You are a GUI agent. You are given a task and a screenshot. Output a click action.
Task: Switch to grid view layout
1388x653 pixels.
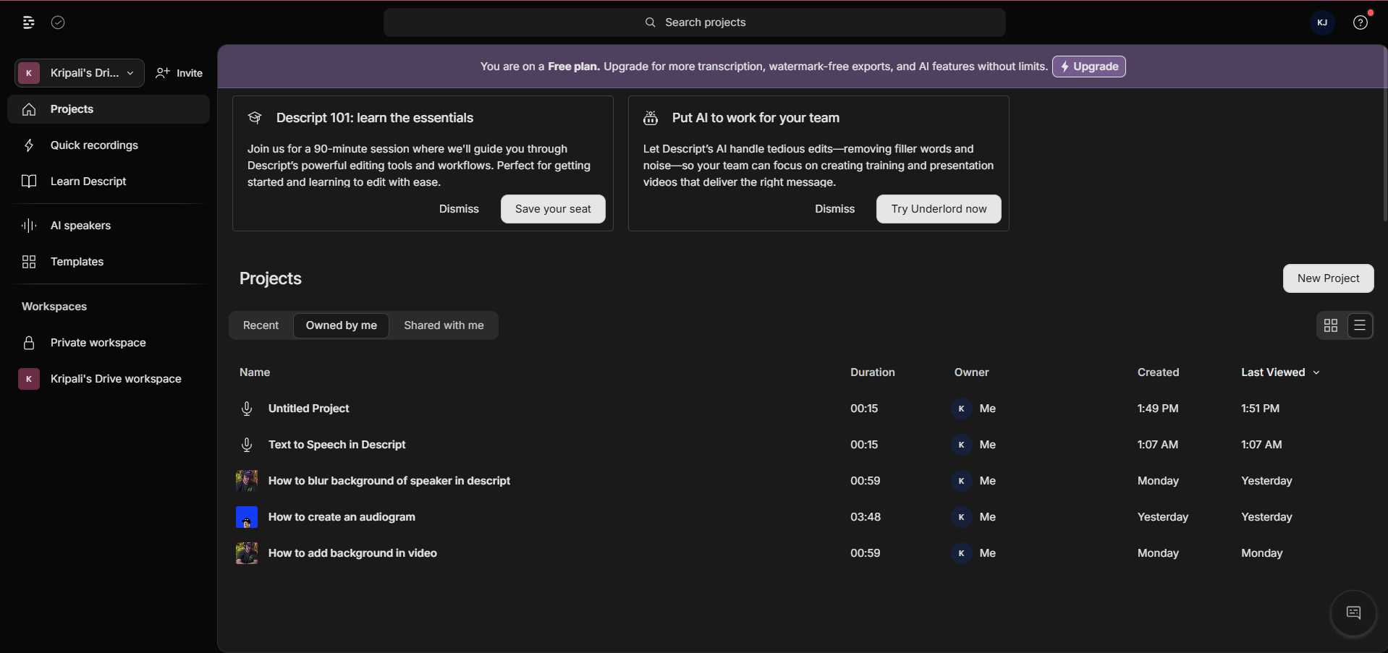click(x=1330, y=325)
